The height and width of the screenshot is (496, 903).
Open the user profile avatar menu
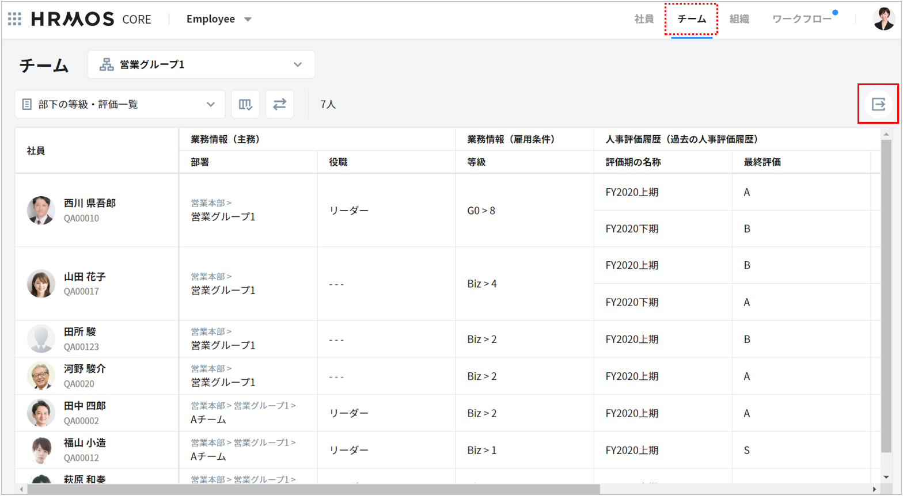[883, 19]
